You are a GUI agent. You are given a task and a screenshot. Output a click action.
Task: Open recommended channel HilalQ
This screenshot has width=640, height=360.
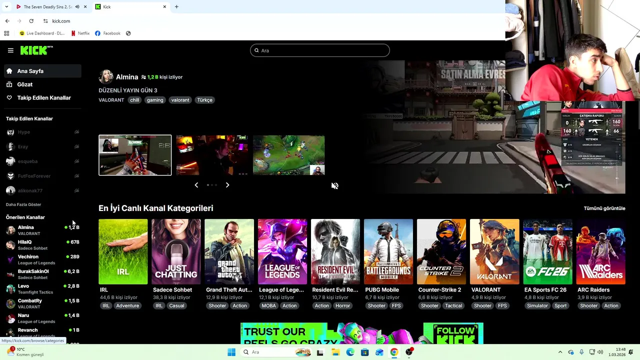(42, 244)
